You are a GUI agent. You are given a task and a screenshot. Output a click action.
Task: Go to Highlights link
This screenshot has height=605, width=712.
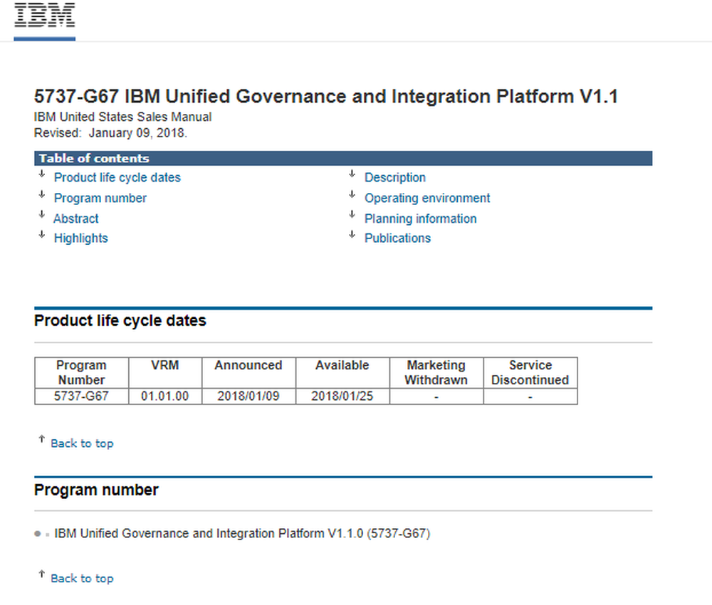tap(81, 238)
